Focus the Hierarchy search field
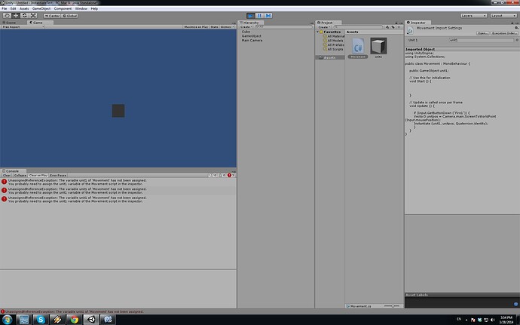The height and width of the screenshot is (325, 520). (283, 27)
